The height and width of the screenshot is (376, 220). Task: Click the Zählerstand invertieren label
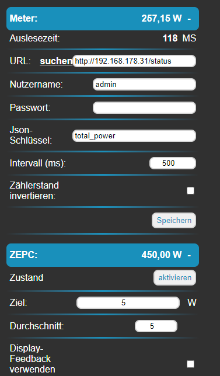[34, 191]
